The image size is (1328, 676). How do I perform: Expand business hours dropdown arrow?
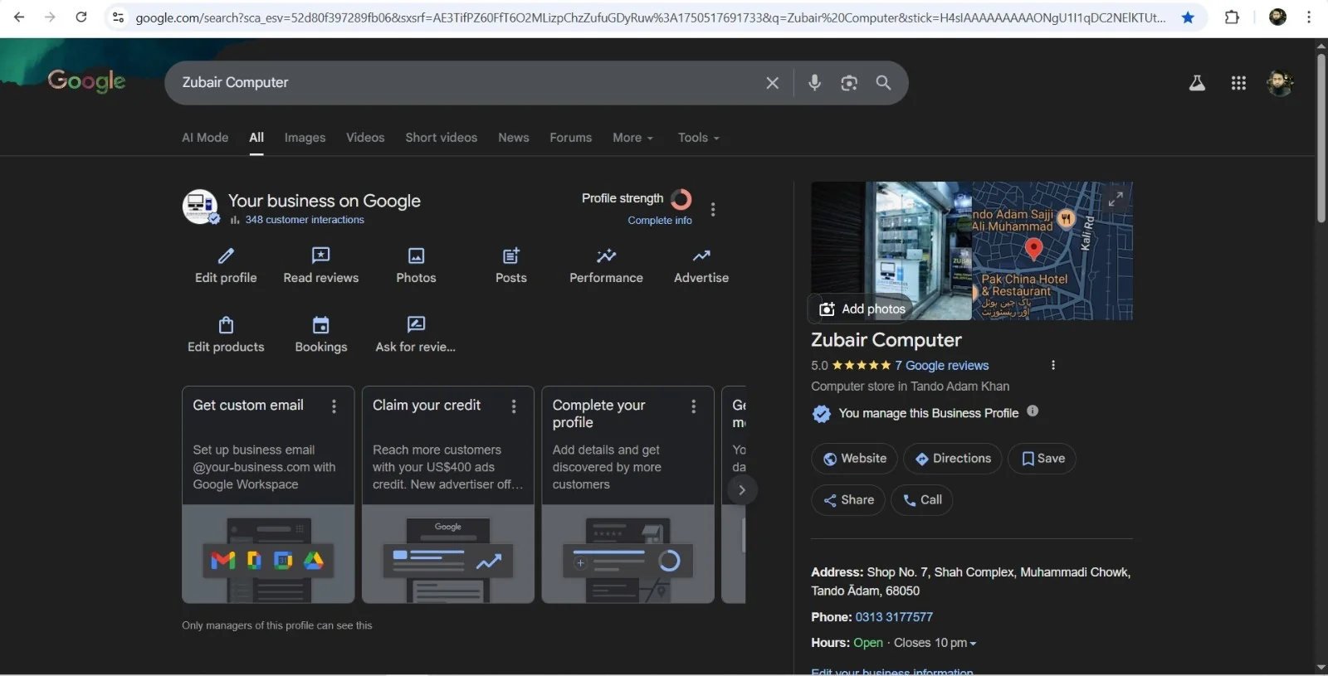(x=973, y=644)
